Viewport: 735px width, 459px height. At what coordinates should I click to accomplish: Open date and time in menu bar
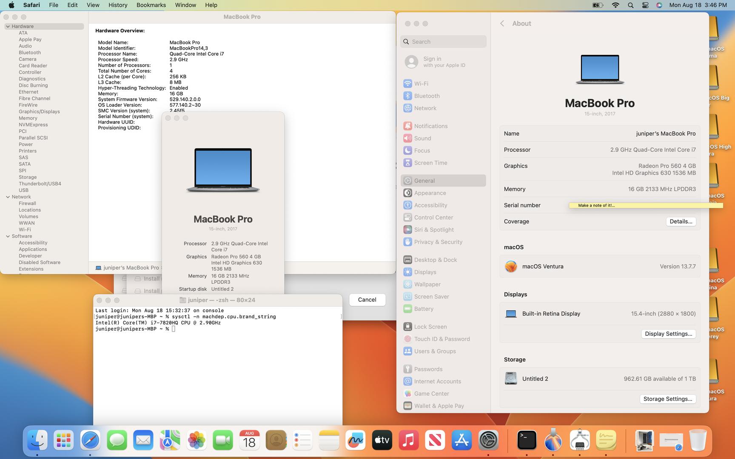tap(698, 5)
